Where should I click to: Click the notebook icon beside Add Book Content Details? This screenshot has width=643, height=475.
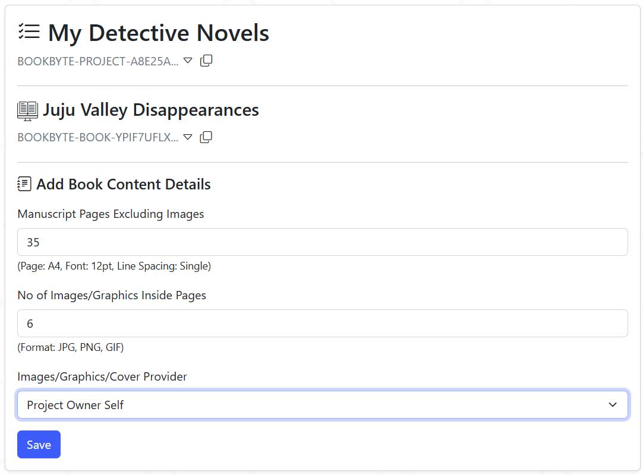(24, 184)
